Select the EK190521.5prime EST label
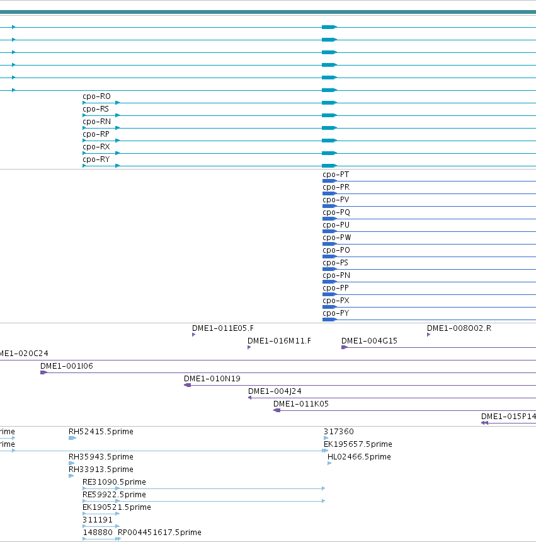536x542 pixels. point(117,507)
